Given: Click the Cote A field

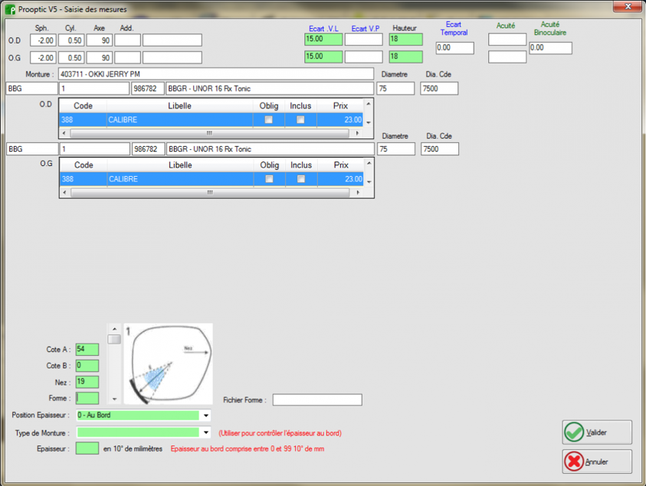Looking at the screenshot, I should [x=87, y=349].
